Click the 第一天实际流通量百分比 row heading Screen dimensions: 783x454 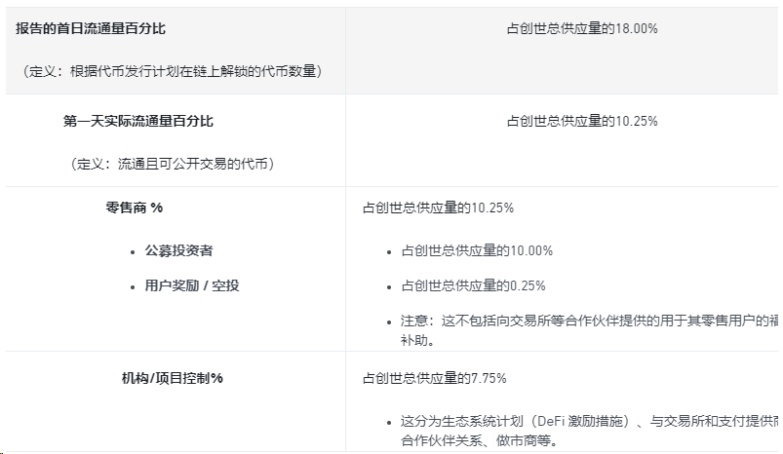[138, 121]
